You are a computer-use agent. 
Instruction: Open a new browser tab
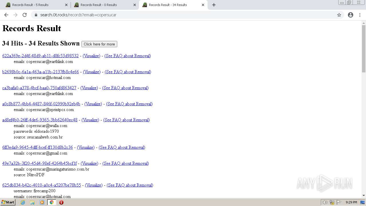(214, 5)
